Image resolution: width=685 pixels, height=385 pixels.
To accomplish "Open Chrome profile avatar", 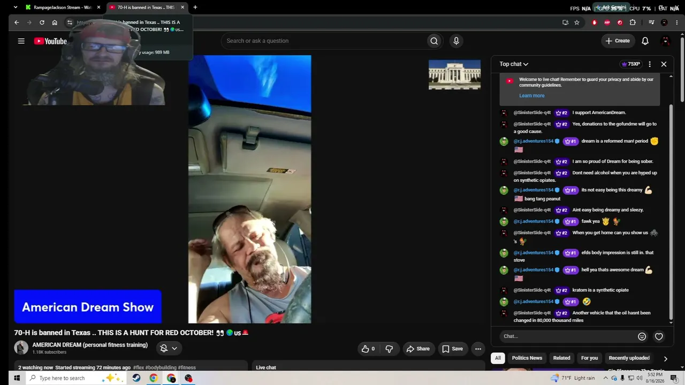I will pyautogui.click(x=664, y=22).
